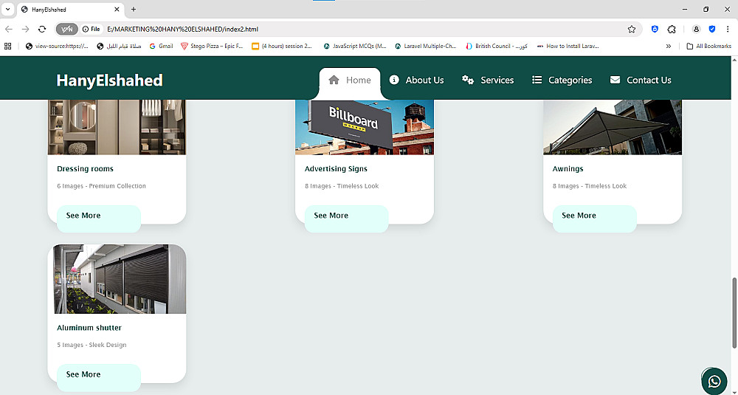Show more bookmarks with the chevron
Image resolution: width=738 pixels, height=395 pixels.
click(669, 46)
